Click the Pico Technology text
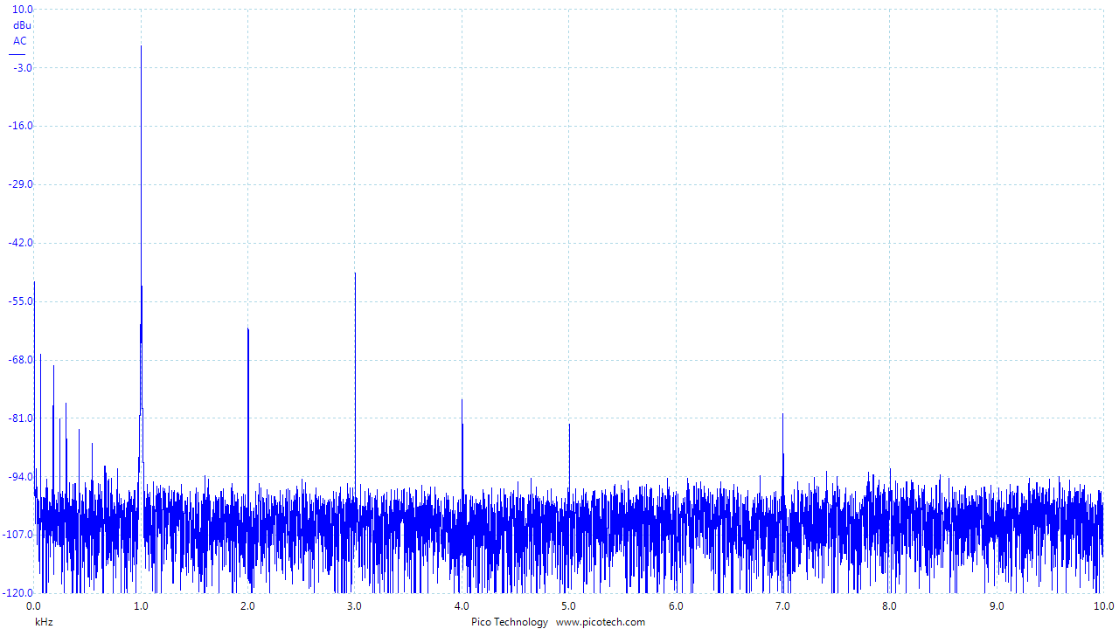Viewport: 1119px width, 629px height. pos(510,622)
